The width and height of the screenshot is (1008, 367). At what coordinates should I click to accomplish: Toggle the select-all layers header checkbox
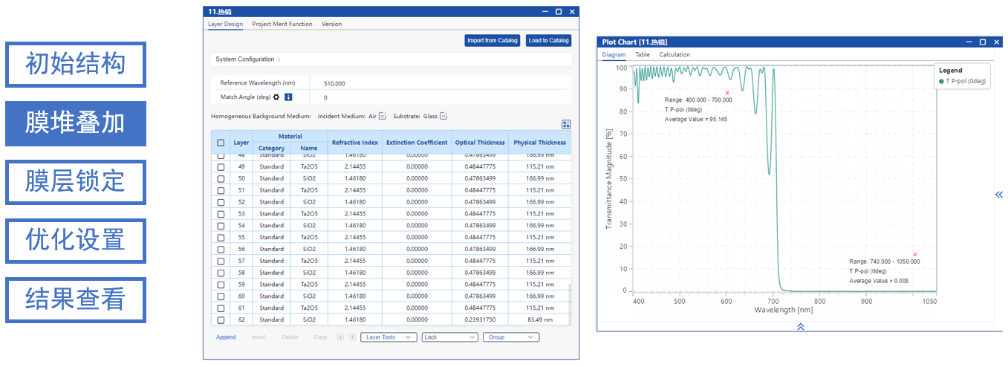(x=221, y=143)
